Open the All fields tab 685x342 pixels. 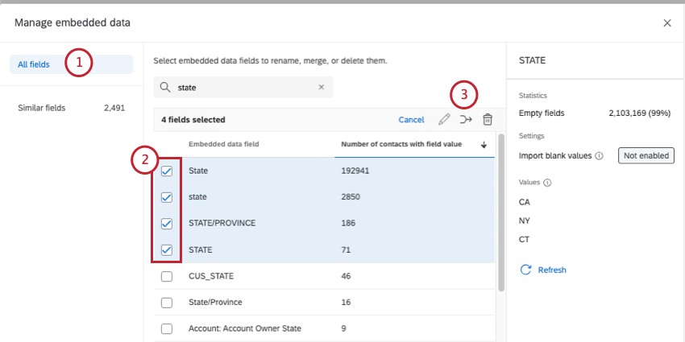tap(34, 64)
